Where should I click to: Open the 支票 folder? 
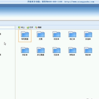pos(41,36)
